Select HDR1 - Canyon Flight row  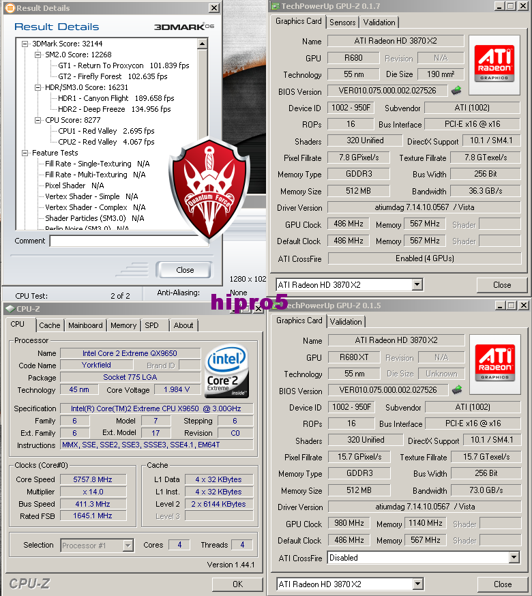(x=116, y=98)
